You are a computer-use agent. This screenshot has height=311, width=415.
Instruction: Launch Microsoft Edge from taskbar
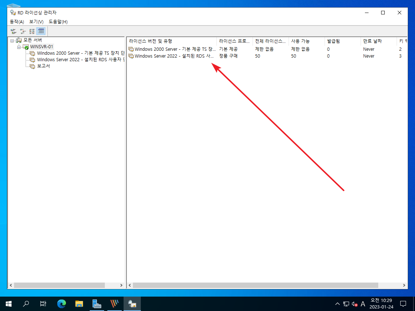point(61,304)
